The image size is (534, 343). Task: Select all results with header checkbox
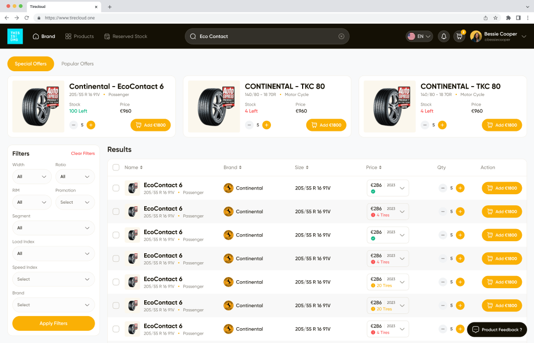(116, 167)
